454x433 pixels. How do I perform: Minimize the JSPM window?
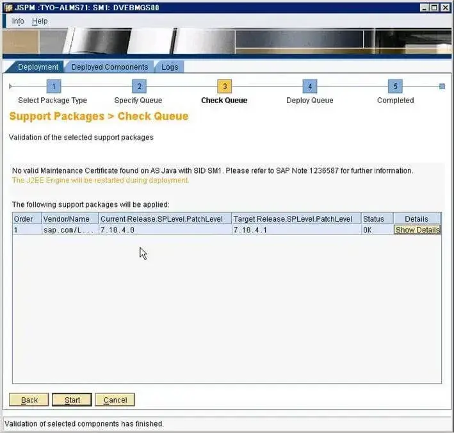pos(424,8)
